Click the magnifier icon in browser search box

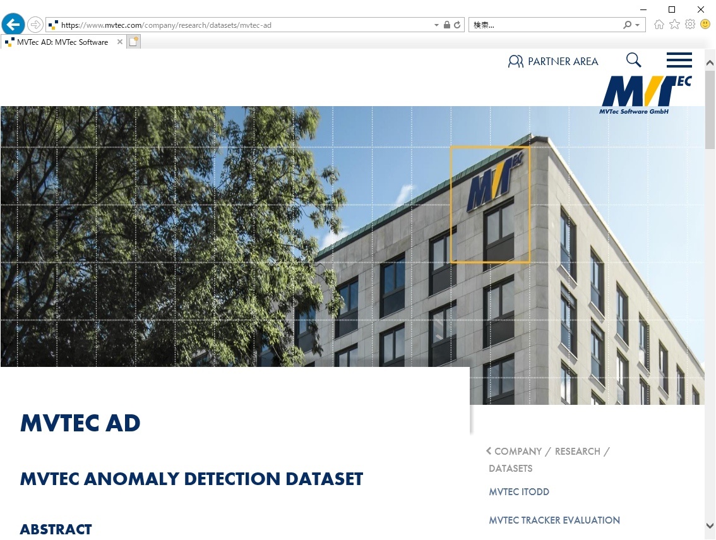(628, 25)
